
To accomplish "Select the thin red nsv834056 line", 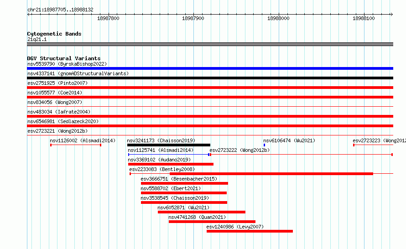I will (210, 106).
